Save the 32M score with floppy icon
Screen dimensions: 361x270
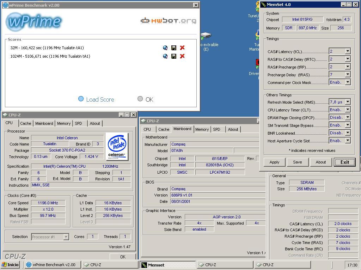(x=174, y=48)
